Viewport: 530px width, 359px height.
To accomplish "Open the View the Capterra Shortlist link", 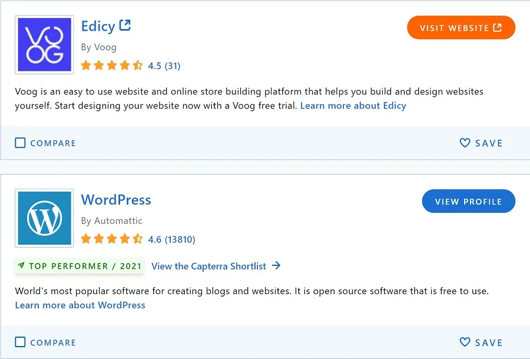I will [216, 266].
